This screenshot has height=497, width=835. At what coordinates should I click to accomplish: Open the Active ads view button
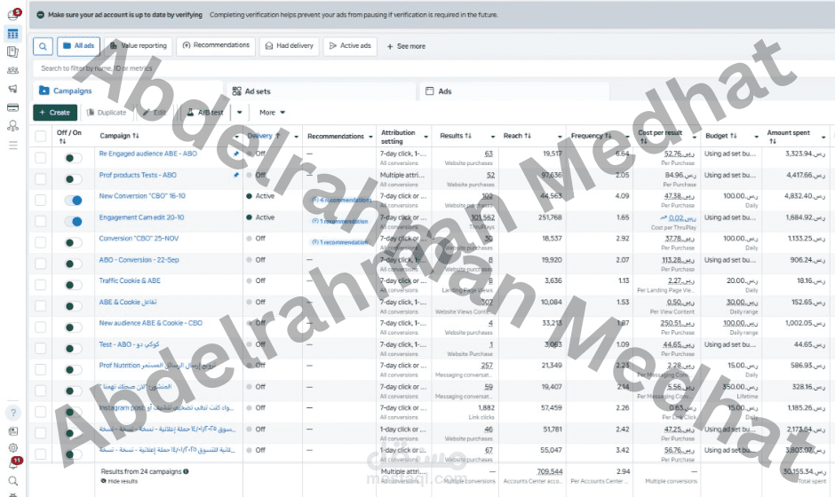point(350,46)
